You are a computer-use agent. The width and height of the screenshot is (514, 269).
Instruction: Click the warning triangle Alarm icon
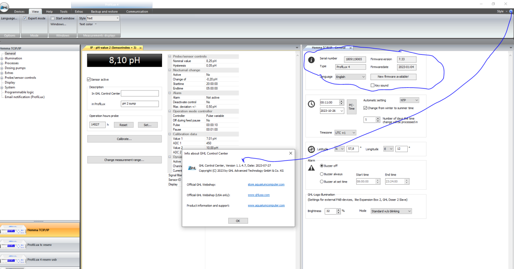[x=311, y=168]
